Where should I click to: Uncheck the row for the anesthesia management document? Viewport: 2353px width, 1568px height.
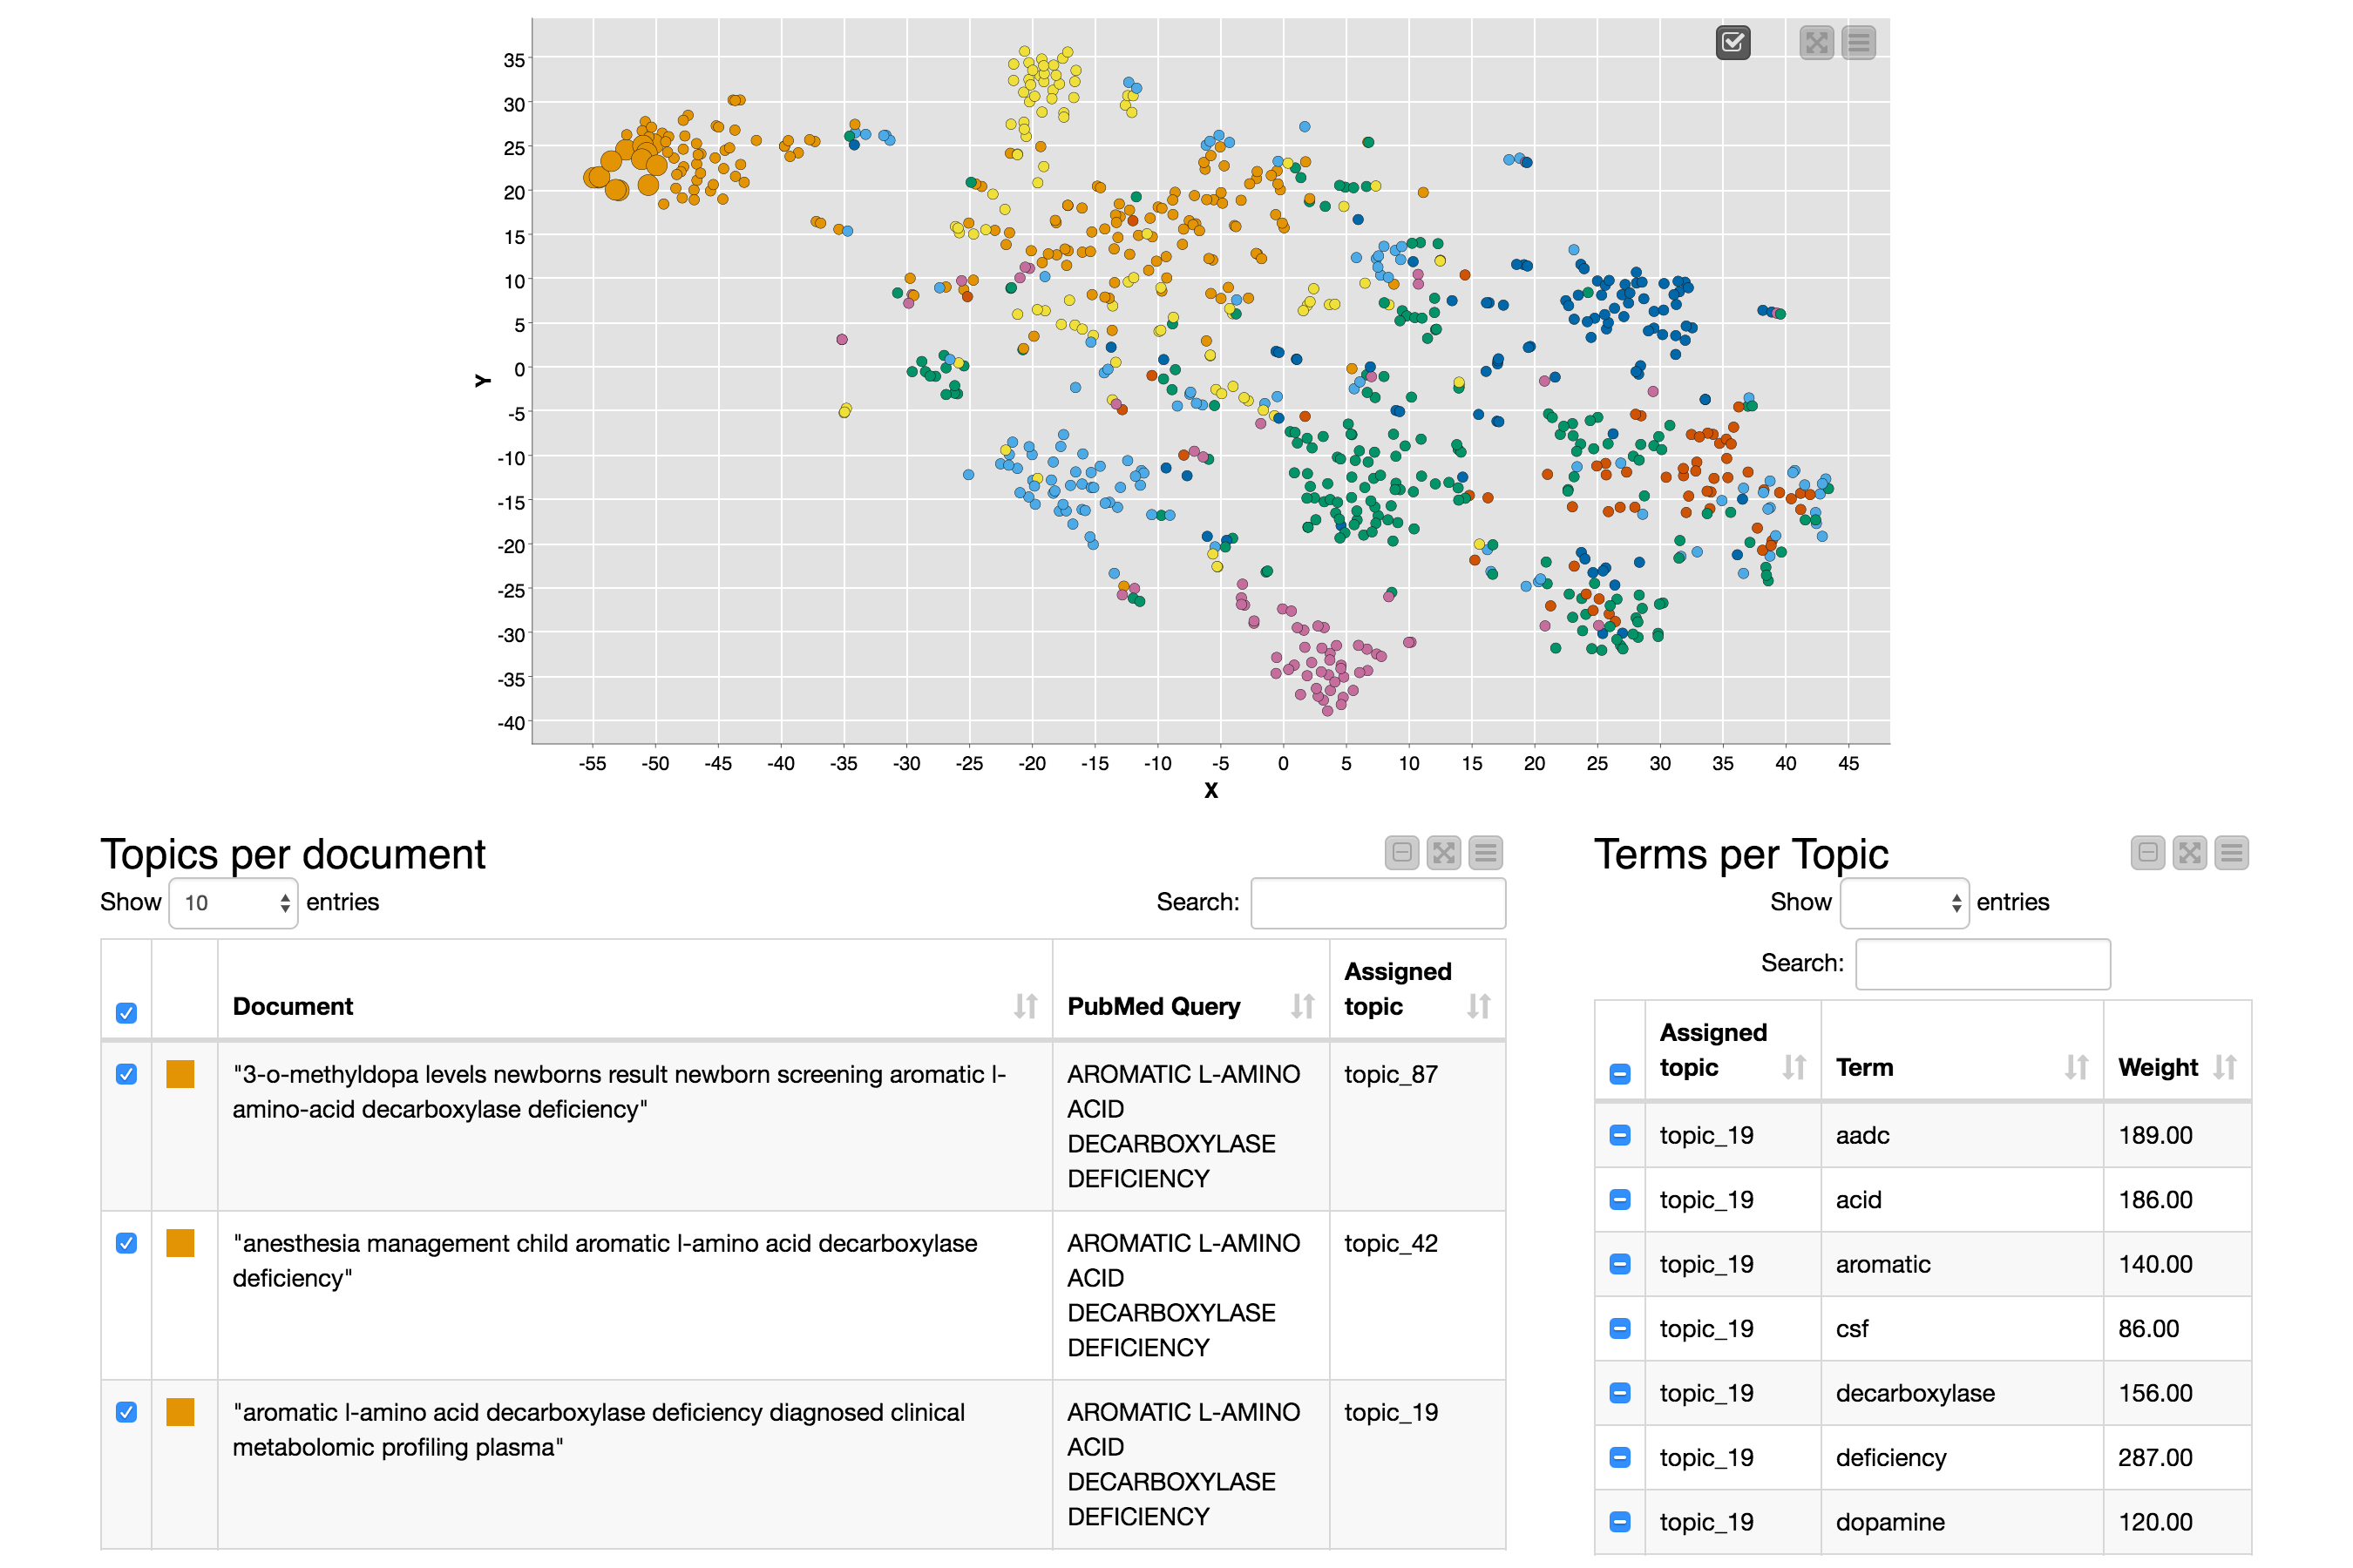126,1243
